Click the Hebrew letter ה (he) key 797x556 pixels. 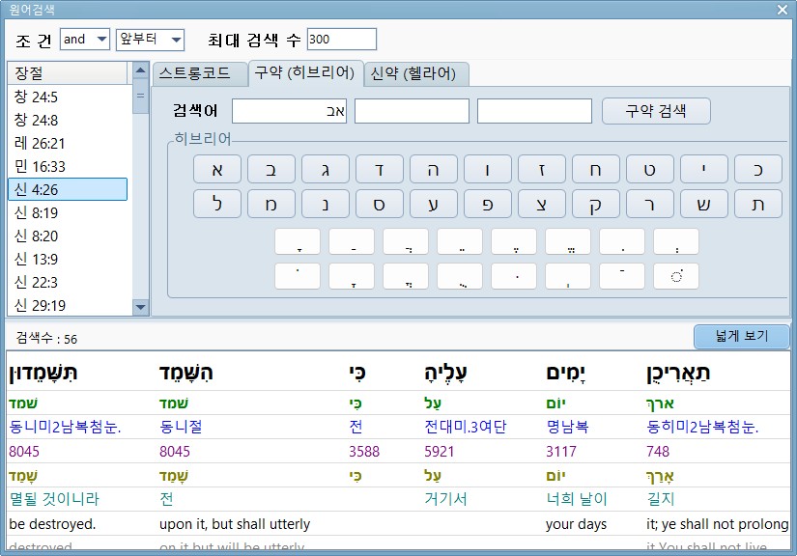[x=434, y=169]
